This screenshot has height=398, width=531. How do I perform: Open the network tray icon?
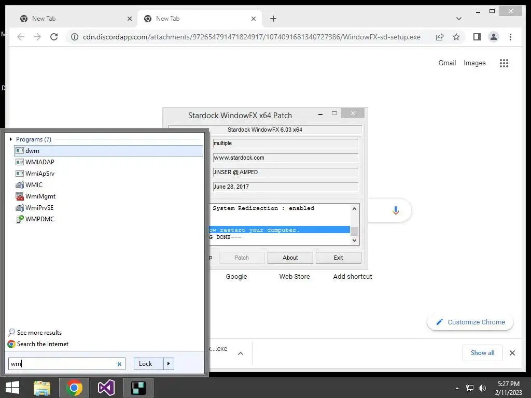point(470,388)
